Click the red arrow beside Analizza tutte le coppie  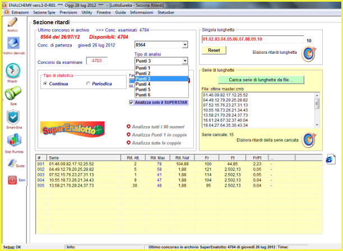(129, 142)
